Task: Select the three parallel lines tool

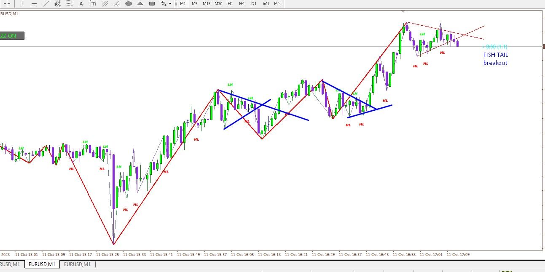Action: (x=105, y=3)
